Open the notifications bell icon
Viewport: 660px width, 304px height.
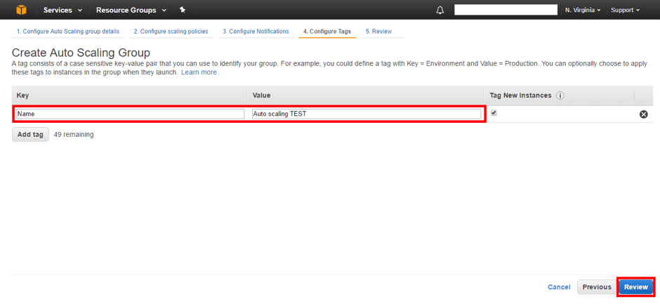tap(440, 11)
